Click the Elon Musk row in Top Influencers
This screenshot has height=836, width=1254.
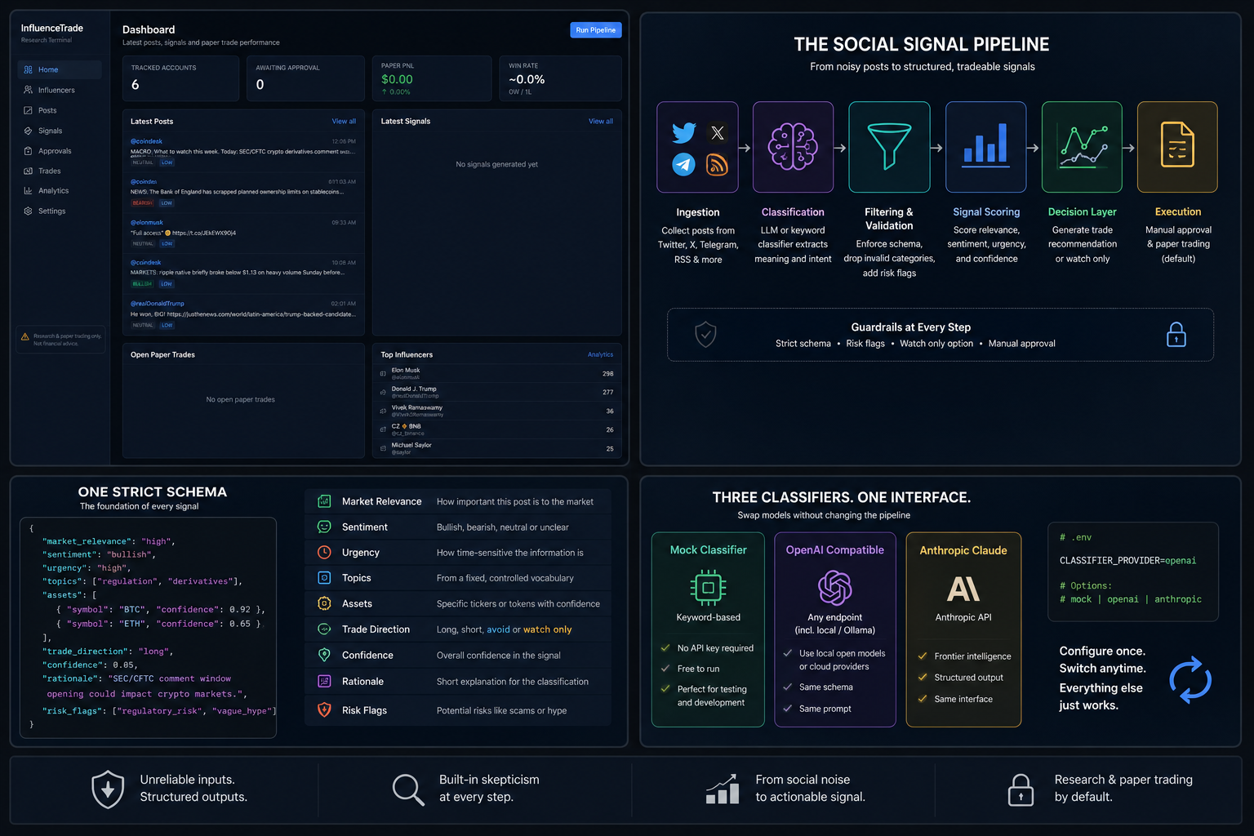(x=496, y=374)
